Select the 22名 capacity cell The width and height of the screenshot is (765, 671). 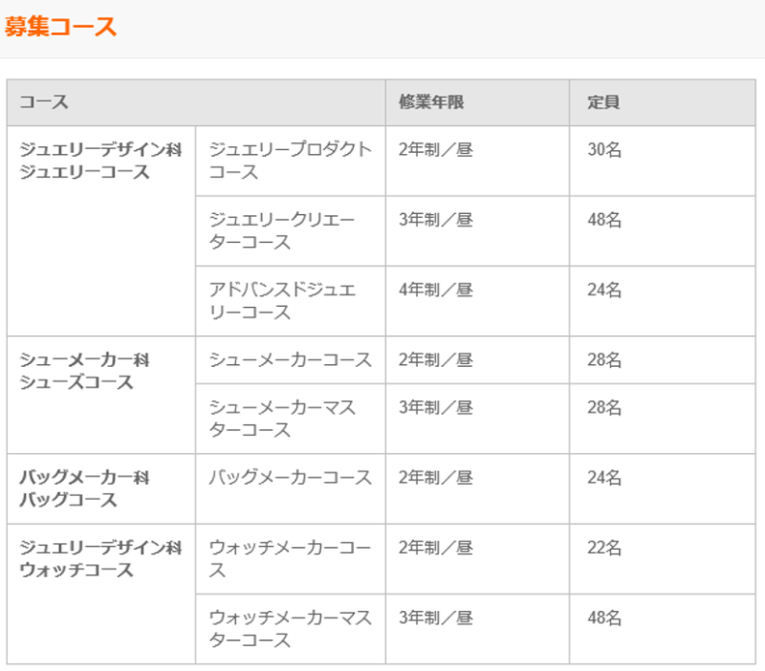pos(663,559)
